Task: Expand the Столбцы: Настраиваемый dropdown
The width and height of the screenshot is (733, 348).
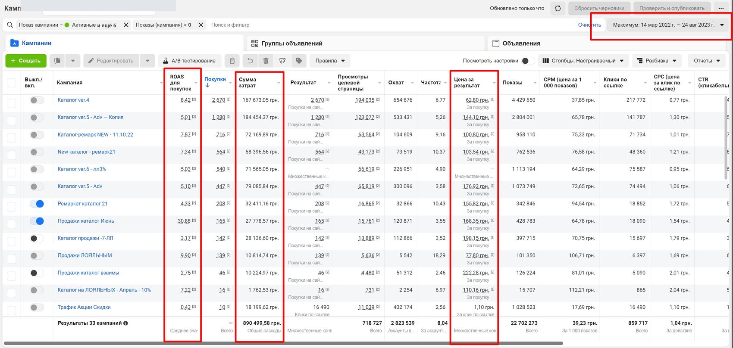Action: [x=583, y=61]
